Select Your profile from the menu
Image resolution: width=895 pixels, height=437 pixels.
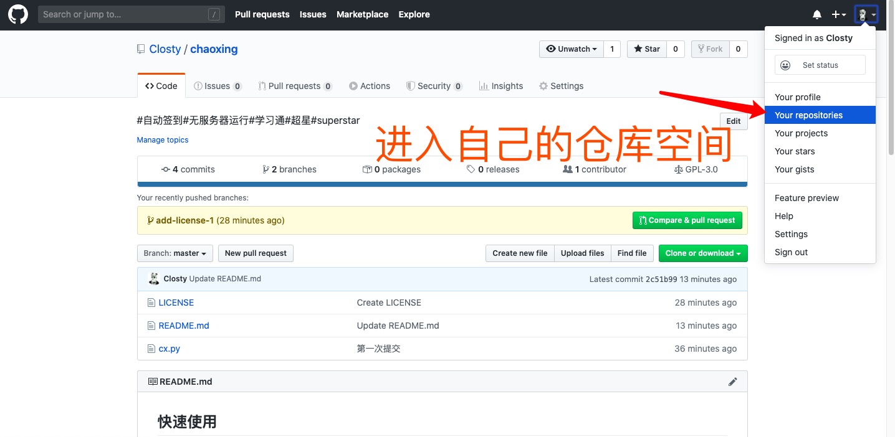tap(820, 97)
